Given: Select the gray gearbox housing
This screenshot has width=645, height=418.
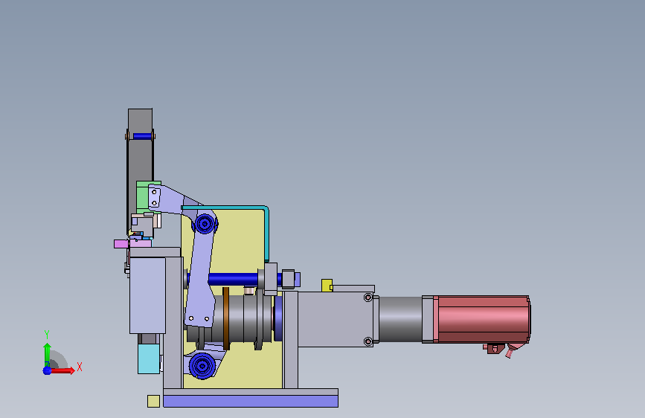Looking at the screenshot, I should tap(336, 319).
